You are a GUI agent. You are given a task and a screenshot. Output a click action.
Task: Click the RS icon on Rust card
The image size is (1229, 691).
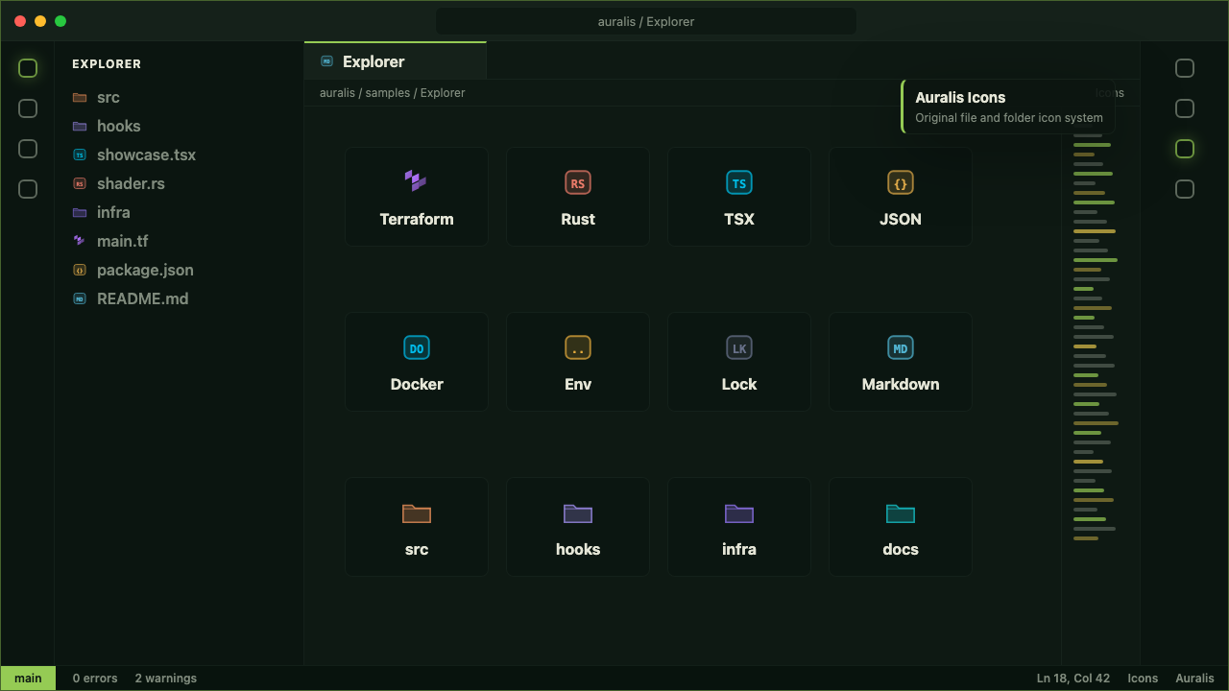(x=578, y=182)
